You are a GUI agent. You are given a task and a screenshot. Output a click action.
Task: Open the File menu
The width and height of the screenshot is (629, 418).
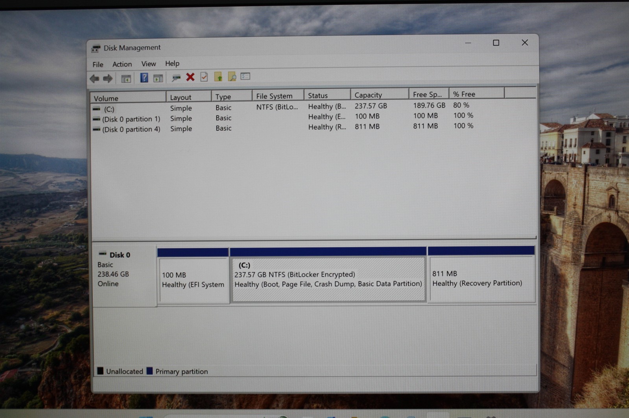(x=98, y=64)
